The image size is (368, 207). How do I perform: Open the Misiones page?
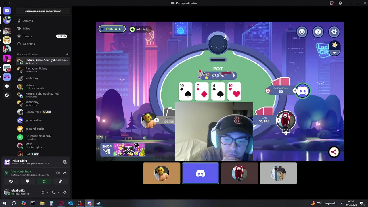click(43, 44)
